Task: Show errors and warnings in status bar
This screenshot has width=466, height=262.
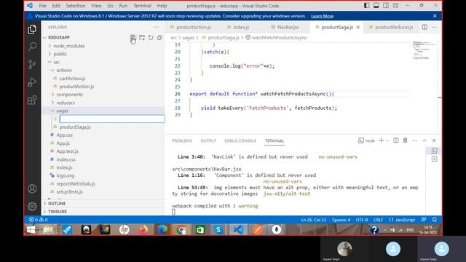Action: pyautogui.click(x=39, y=220)
